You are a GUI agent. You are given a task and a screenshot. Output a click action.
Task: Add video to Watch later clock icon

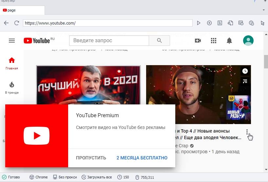[x=245, y=71]
